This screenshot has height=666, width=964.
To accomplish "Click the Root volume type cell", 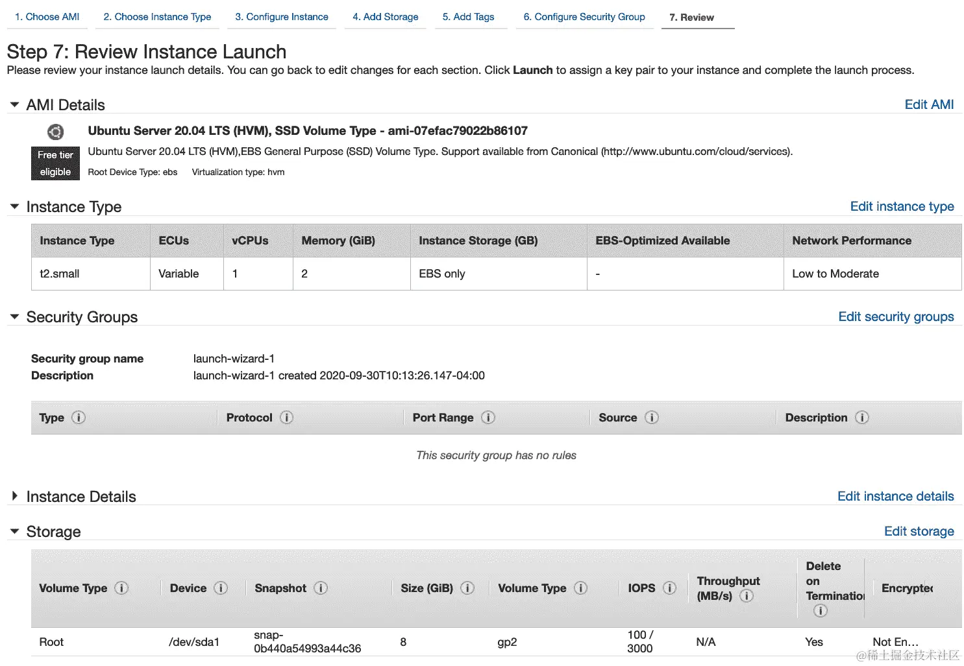I will [x=51, y=642].
